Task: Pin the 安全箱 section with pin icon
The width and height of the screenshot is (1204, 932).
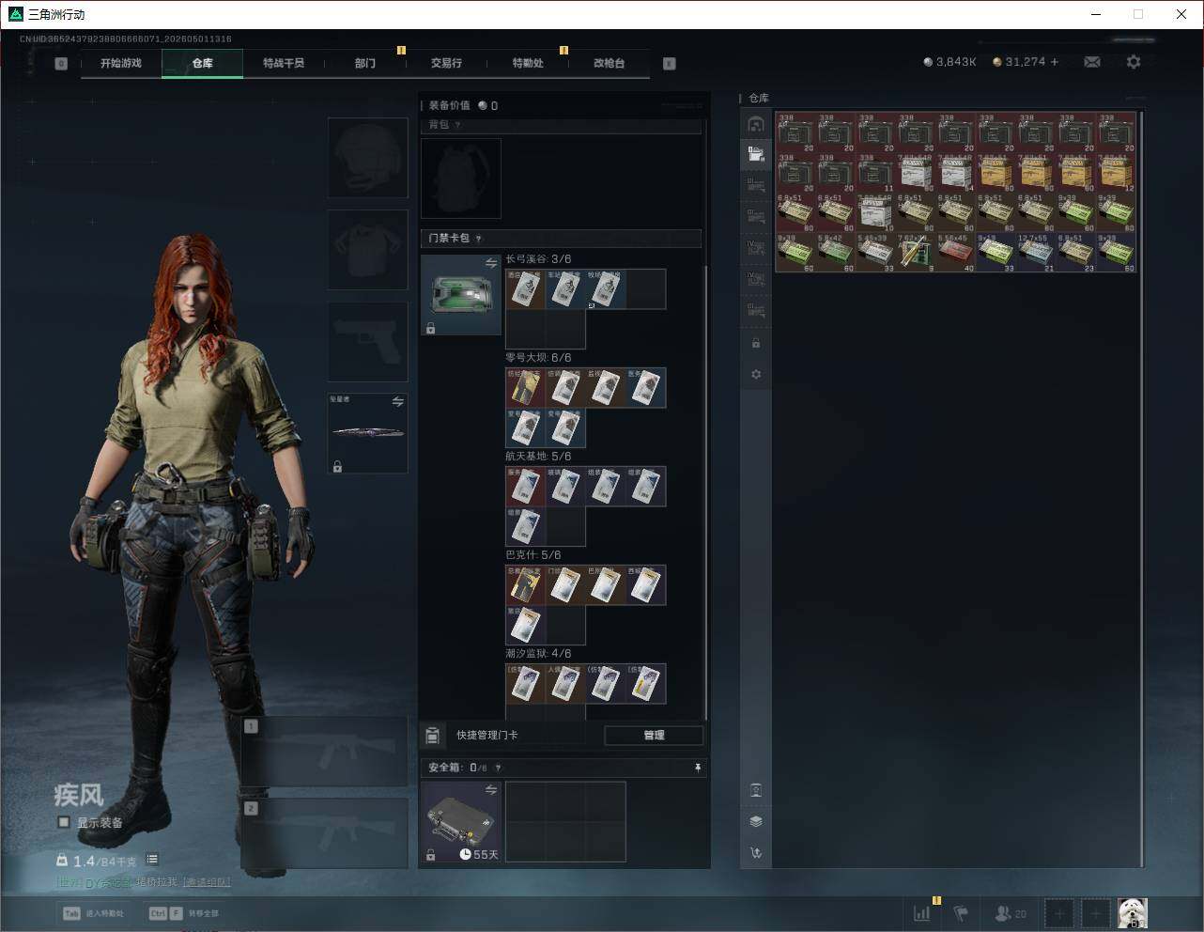Action: coord(697,768)
